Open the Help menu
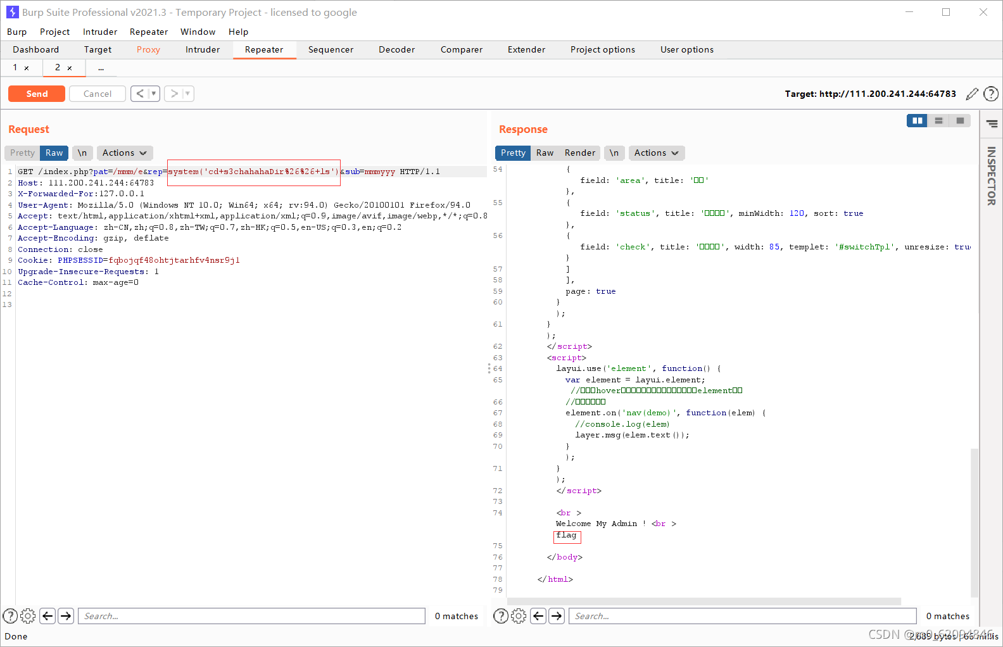 click(238, 32)
